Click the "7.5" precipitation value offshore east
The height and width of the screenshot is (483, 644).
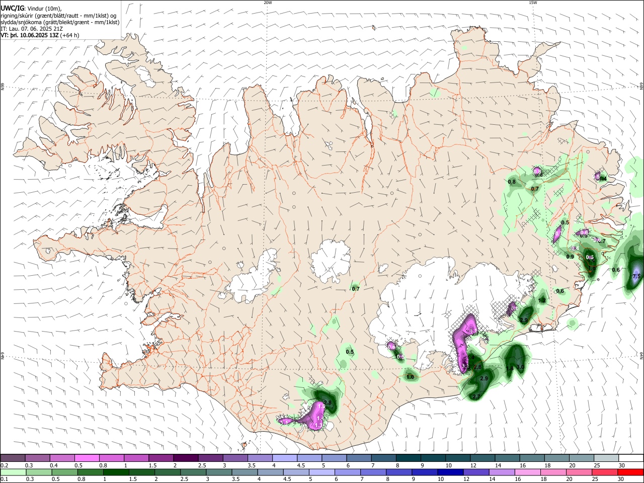[x=636, y=277]
